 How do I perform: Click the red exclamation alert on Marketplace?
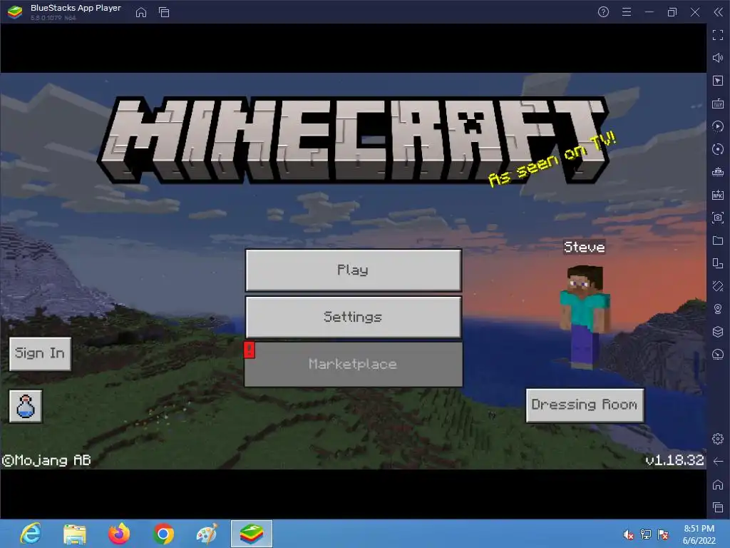249,350
